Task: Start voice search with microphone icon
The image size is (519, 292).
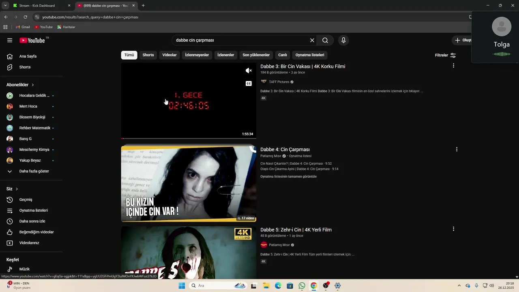Action: [343, 40]
